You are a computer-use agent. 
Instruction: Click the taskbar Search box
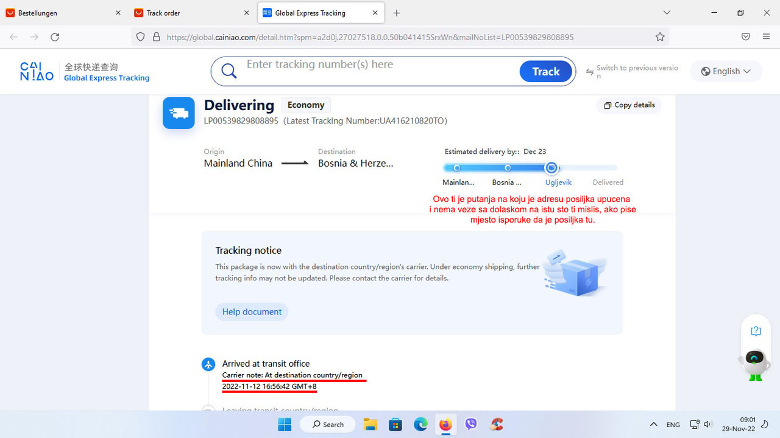point(328,424)
